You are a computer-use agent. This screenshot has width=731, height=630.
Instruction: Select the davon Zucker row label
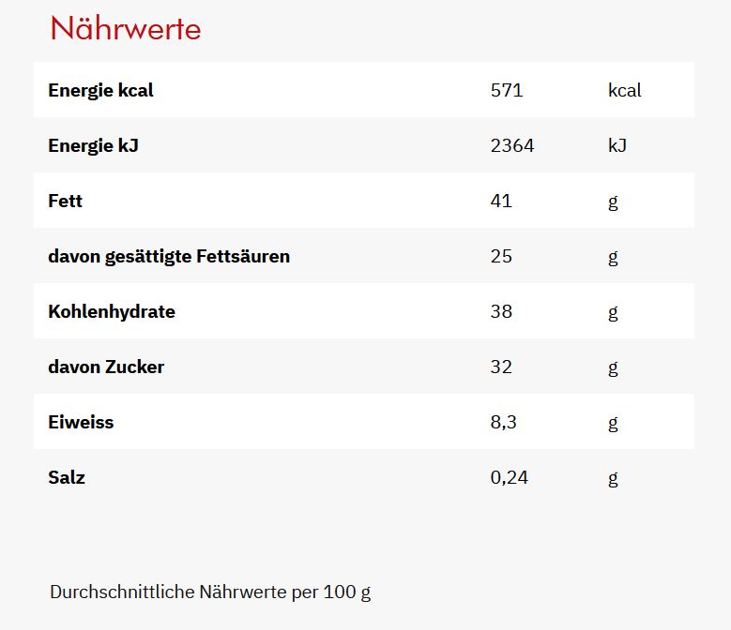[106, 367]
